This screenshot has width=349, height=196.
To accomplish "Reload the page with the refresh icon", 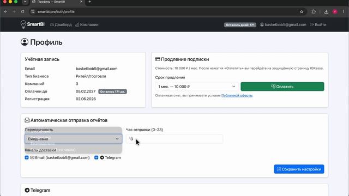I will coord(23,11).
